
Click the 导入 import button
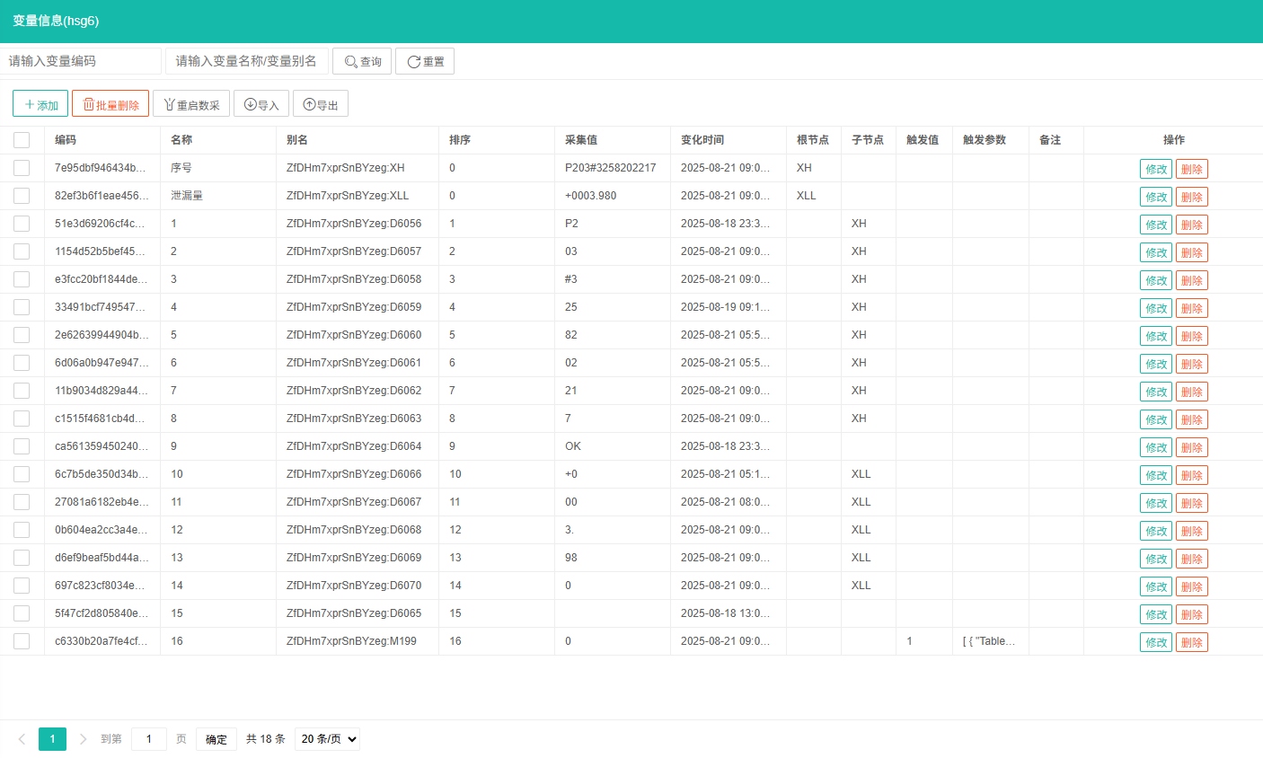(x=261, y=104)
